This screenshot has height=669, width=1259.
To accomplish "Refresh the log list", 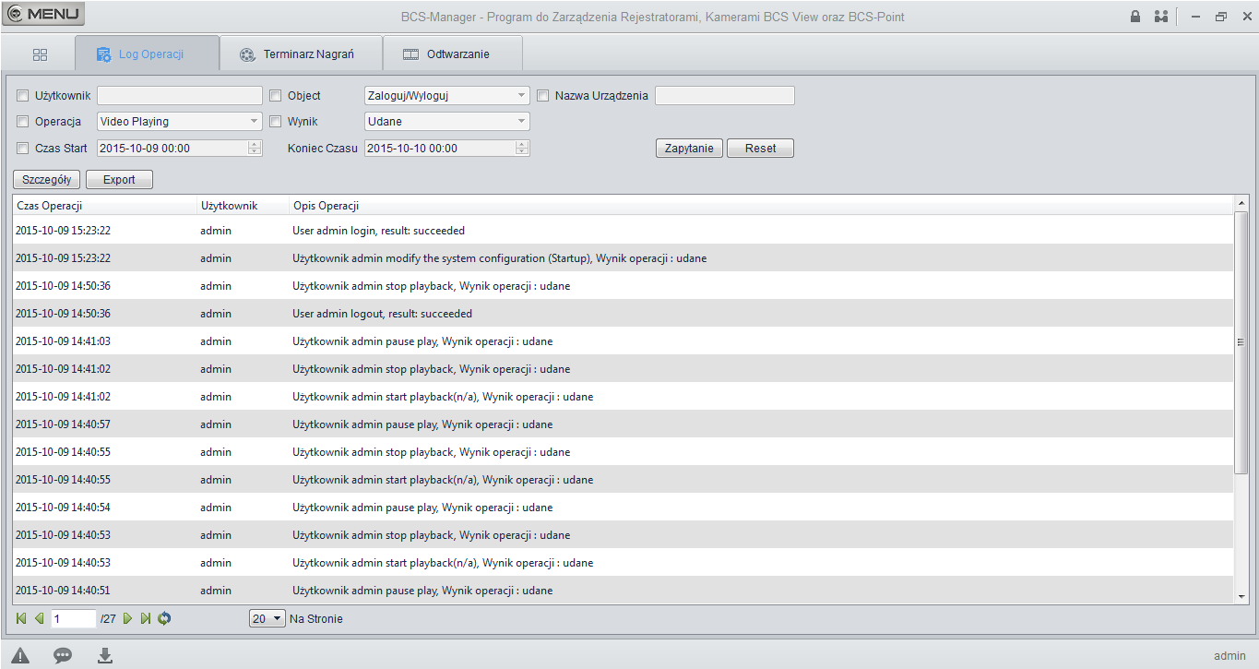I will (164, 618).
